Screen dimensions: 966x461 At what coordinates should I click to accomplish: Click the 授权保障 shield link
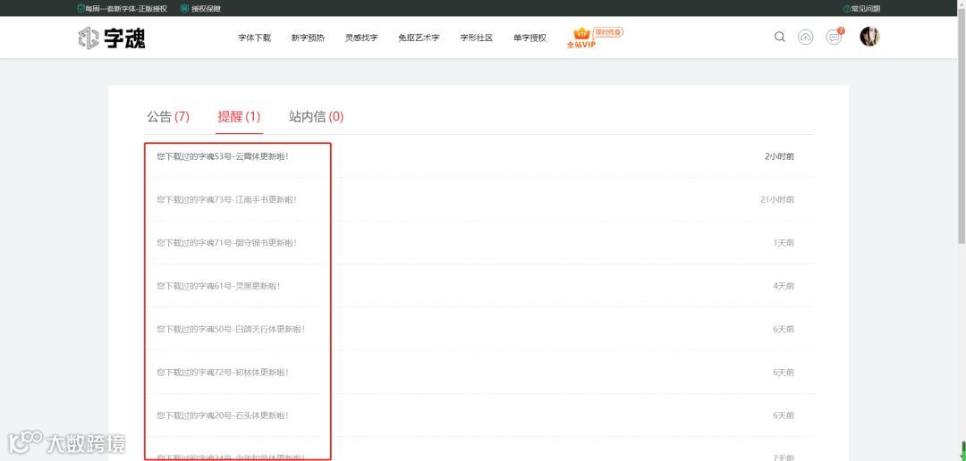coord(201,9)
